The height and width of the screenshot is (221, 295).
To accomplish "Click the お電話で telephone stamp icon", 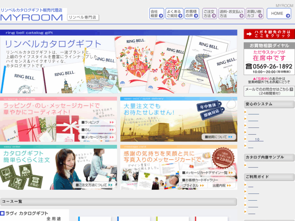I will click(x=36, y=181).
